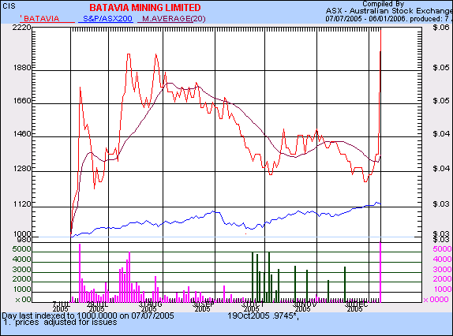Click the 1880 index axis label

pos(21,68)
